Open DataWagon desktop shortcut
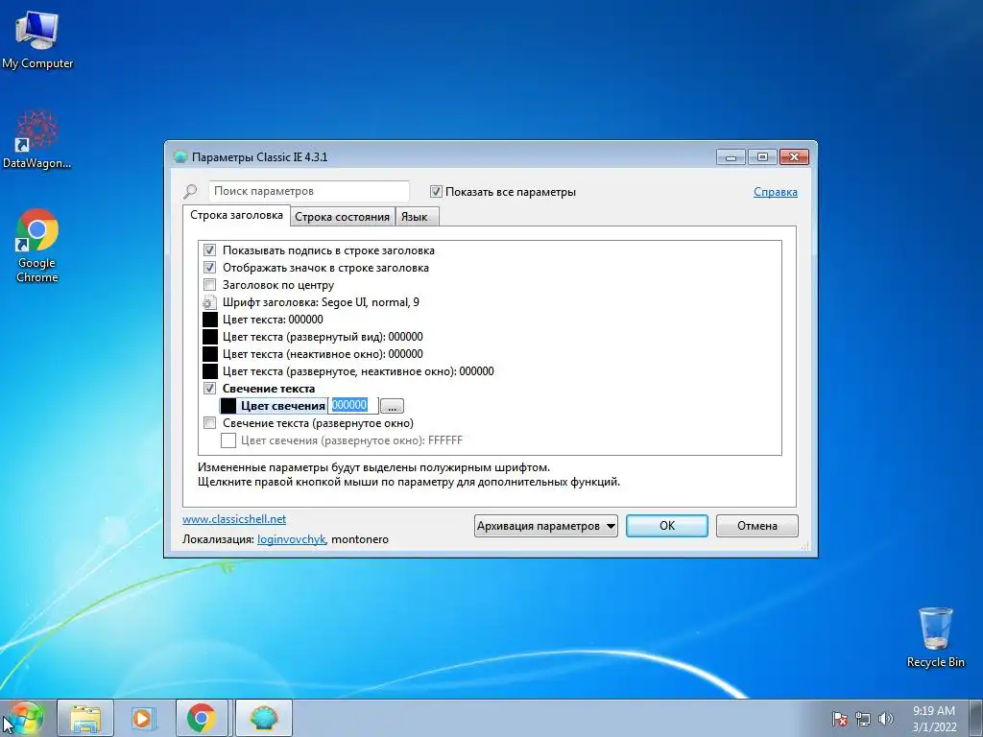983x737 pixels. point(36,139)
